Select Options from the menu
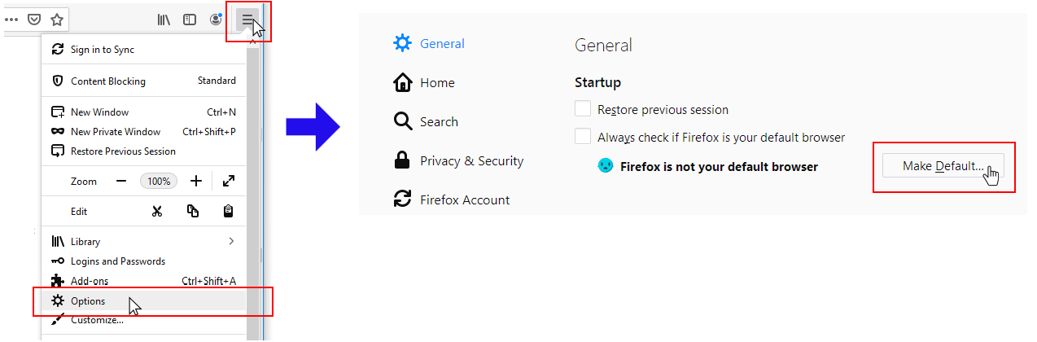Image resolution: width=1037 pixels, height=342 pixels. 88,301
